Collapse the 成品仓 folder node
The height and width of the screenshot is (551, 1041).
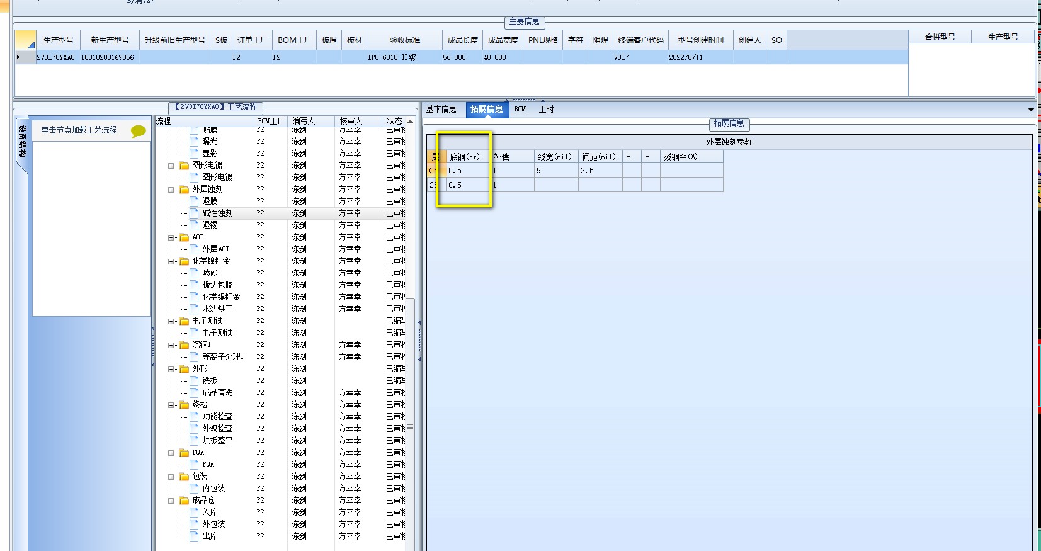(171, 501)
